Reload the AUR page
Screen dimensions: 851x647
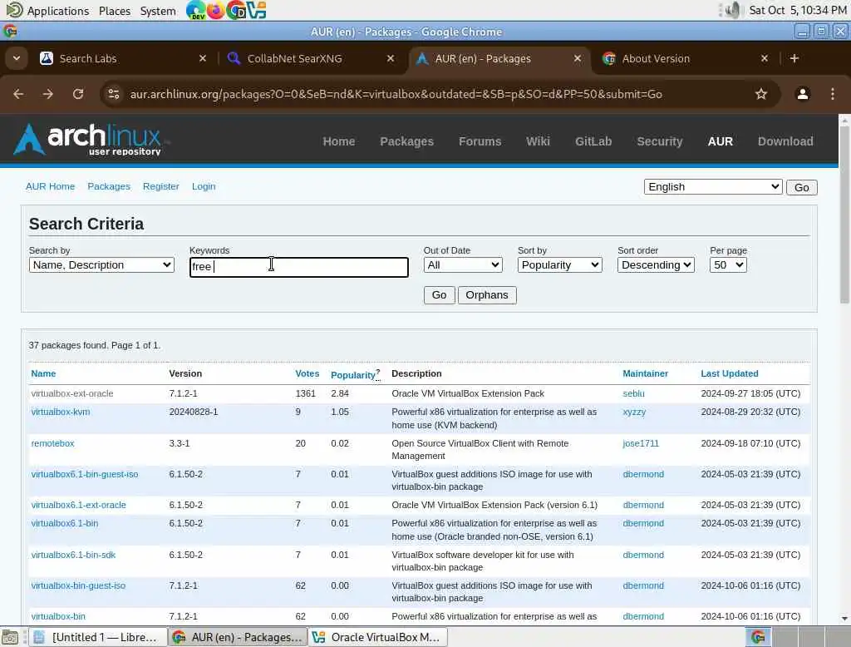pos(78,94)
